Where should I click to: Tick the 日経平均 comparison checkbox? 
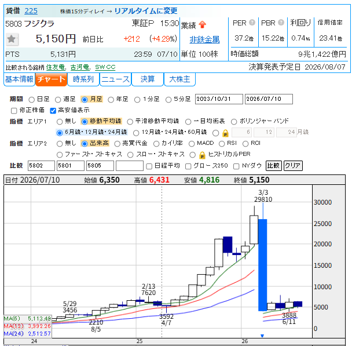point(149,166)
